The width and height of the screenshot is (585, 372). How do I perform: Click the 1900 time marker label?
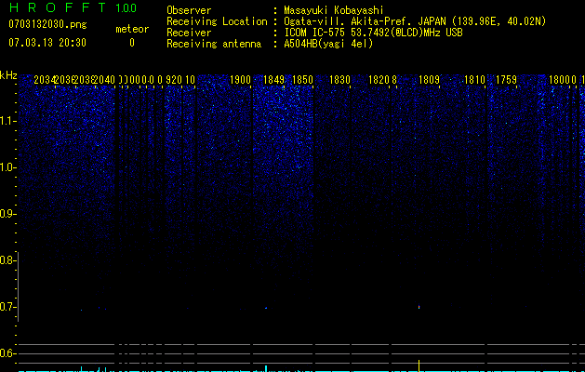pos(240,80)
